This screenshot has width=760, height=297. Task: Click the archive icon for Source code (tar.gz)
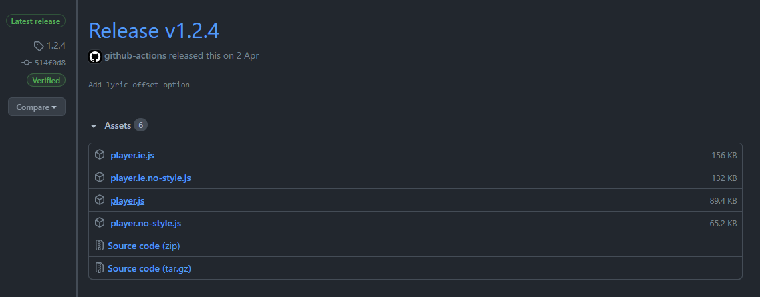coord(100,268)
